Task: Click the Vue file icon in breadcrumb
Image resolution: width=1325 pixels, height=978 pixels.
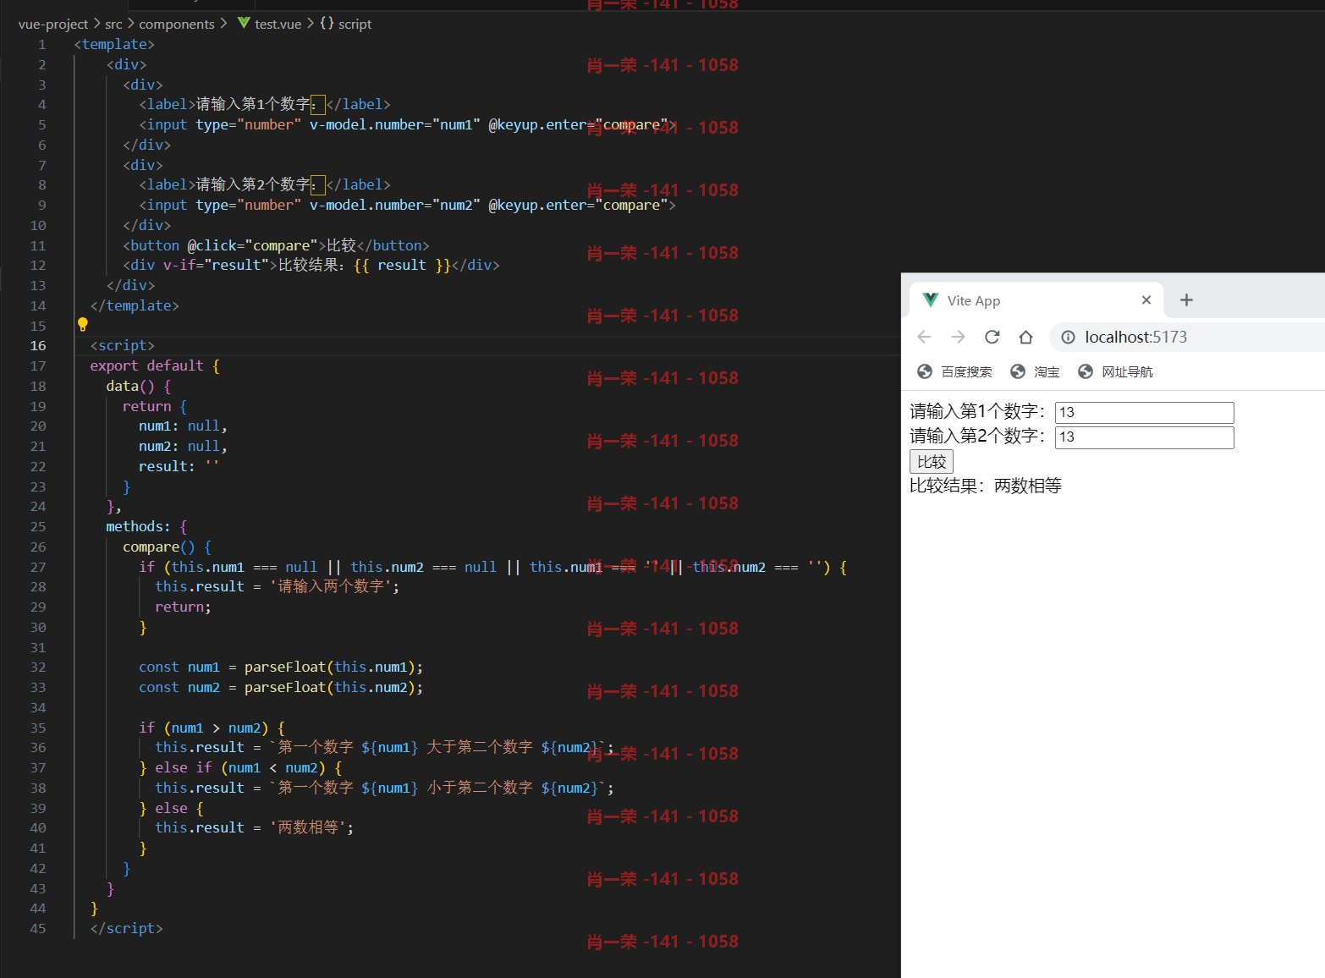Action: pyautogui.click(x=244, y=23)
